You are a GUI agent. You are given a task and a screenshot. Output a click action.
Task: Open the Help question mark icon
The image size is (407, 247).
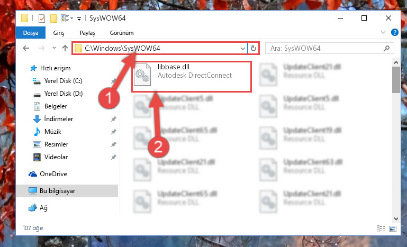tap(394, 32)
